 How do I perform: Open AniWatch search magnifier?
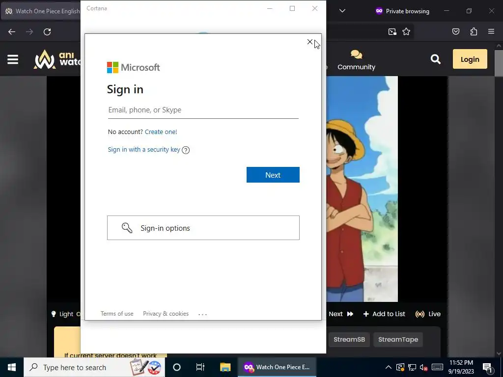pos(435,59)
